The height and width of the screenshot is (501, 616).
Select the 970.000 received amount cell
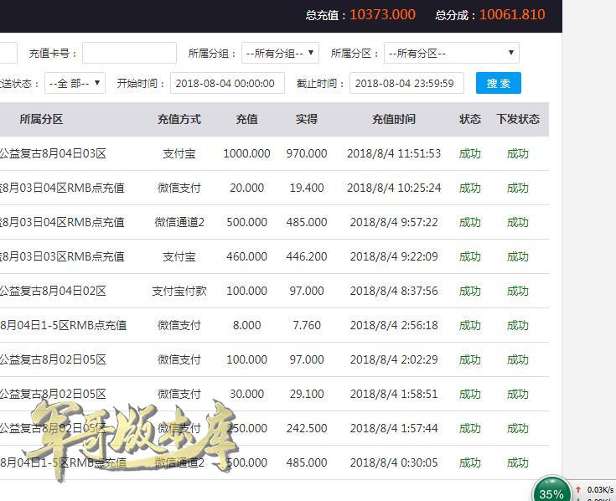pyautogui.click(x=307, y=153)
